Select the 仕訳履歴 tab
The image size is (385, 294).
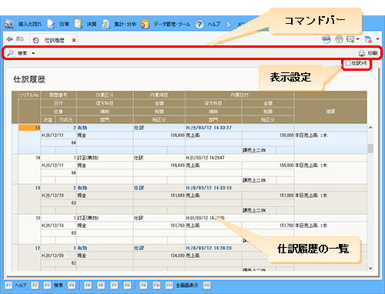tap(54, 40)
